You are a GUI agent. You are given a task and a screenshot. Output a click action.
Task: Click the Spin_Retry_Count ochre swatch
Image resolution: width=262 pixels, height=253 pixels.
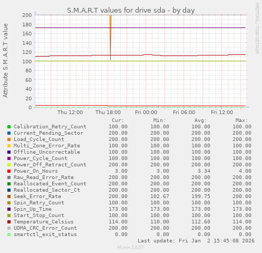coord(9,203)
